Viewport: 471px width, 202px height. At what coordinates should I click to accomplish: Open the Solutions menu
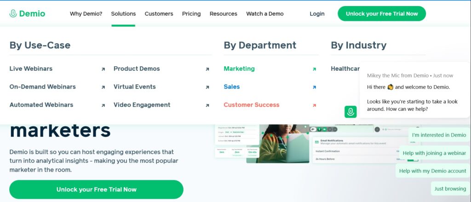click(123, 13)
